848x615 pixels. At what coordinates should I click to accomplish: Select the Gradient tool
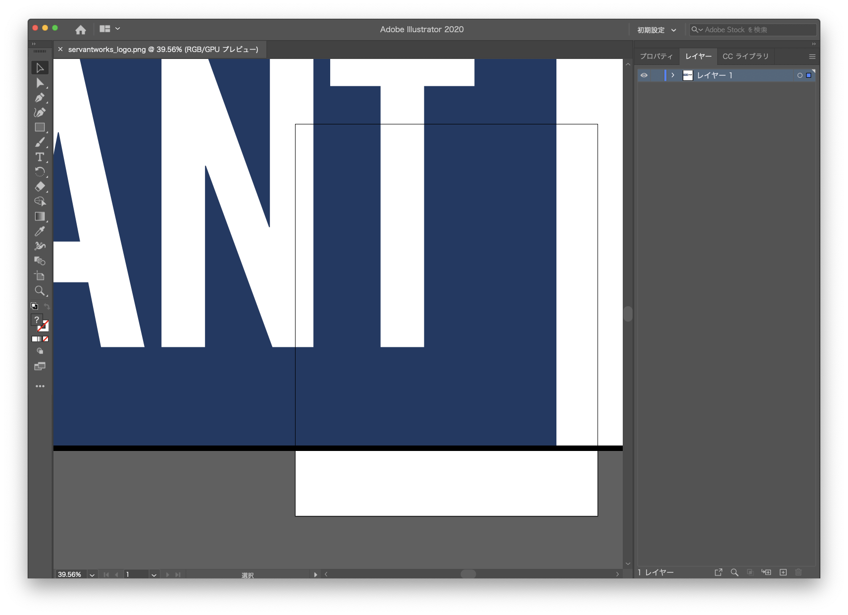40,217
